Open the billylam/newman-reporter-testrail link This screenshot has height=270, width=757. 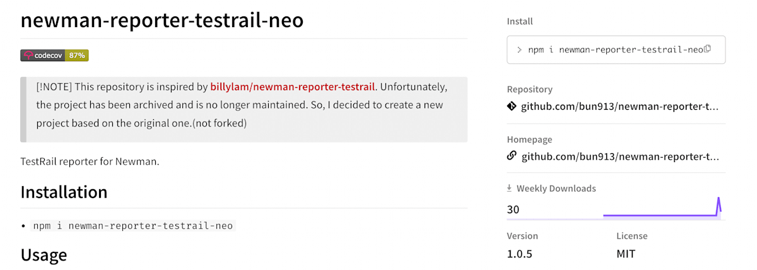click(293, 86)
